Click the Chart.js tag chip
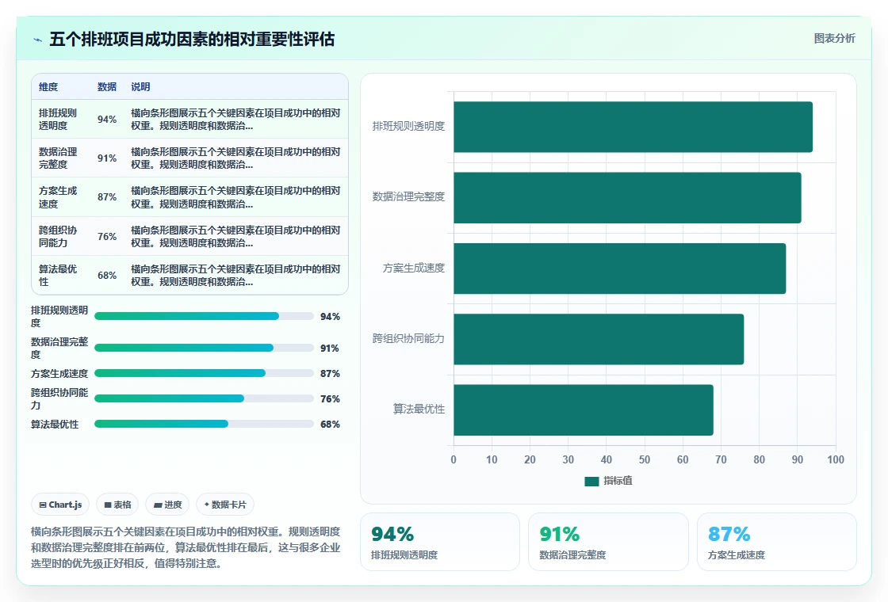Viewport: 888px width, 602px height. click(60, 505)
